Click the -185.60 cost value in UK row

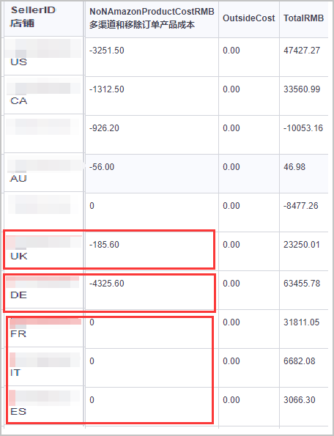click(104, 245)
